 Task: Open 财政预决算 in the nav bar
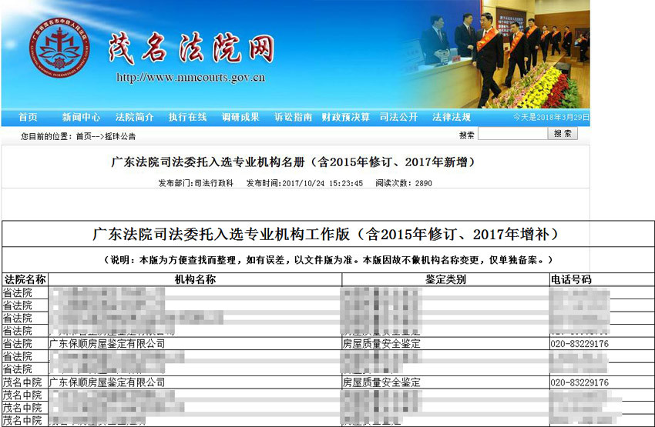pyautogui.click(x=346, y=117)
